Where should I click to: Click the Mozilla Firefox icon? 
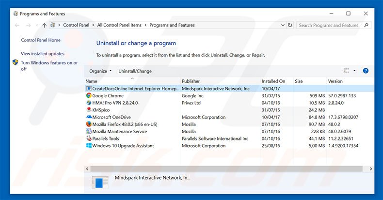point(89,124)
